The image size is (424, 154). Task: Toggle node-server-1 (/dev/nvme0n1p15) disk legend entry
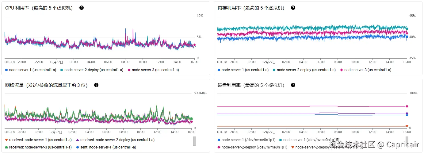[x=309, y=140]
